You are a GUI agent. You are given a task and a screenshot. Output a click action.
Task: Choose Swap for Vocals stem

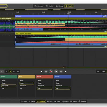(x=58, y=83)
